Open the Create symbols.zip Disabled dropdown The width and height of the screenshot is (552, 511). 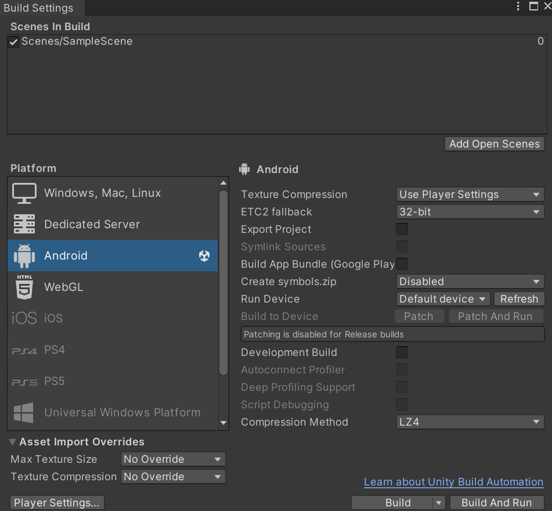click(470, 282)
